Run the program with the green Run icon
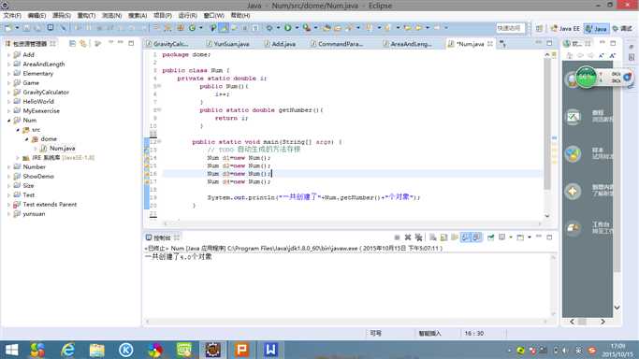The width and height of the screenshot is (639, 359). point(288,28)
